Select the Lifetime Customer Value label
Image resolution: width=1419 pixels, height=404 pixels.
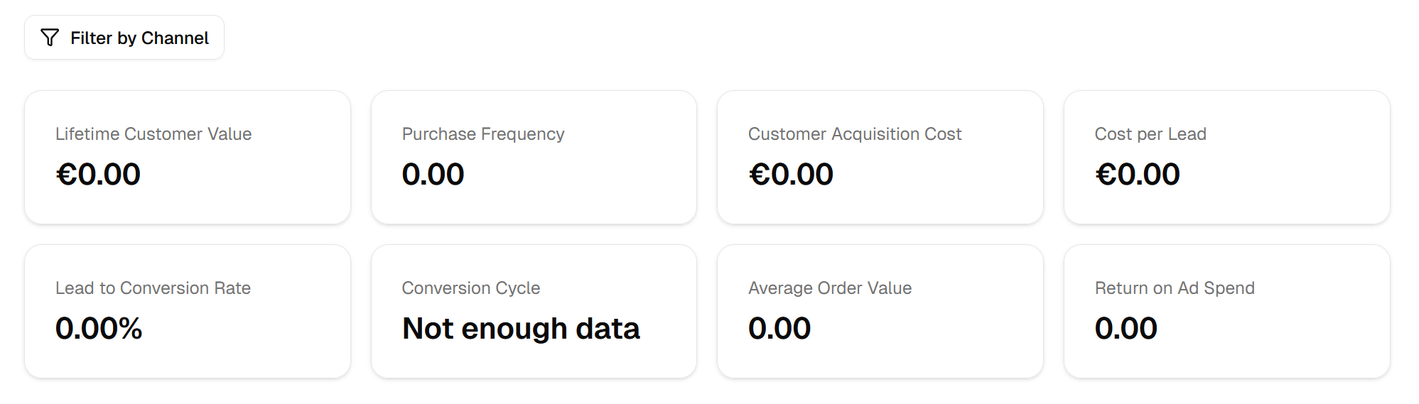click(x=153, y=134)
